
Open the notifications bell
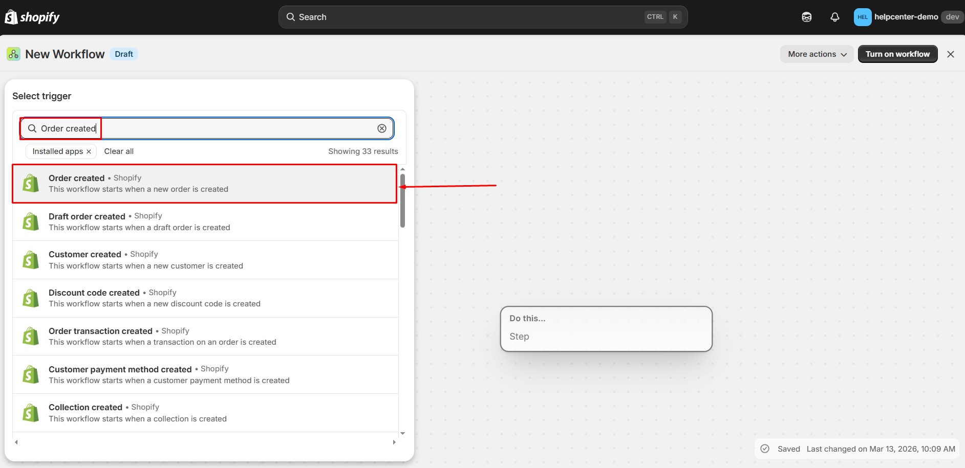[835, 17]
